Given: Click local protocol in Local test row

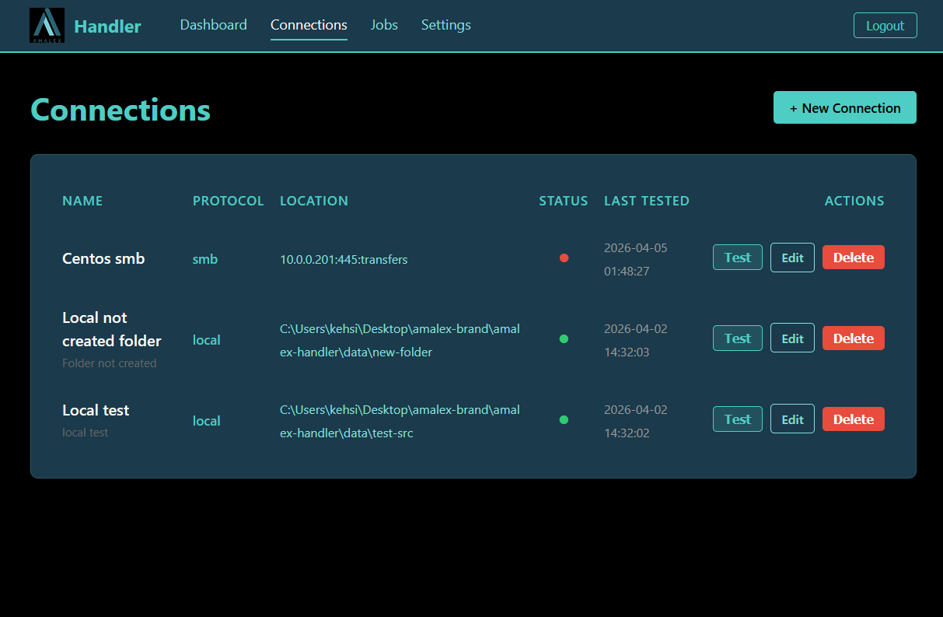Looking at the screenshot, I should pos(207,421).
